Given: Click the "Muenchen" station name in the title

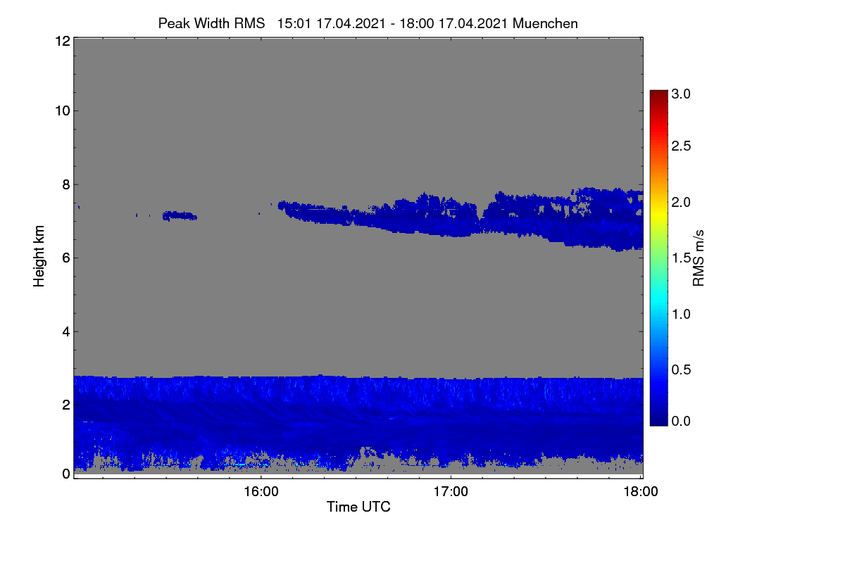Looking at the screenshot, I should coord(546,23).
